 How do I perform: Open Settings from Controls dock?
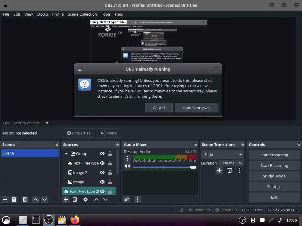(x=274, y=187)
